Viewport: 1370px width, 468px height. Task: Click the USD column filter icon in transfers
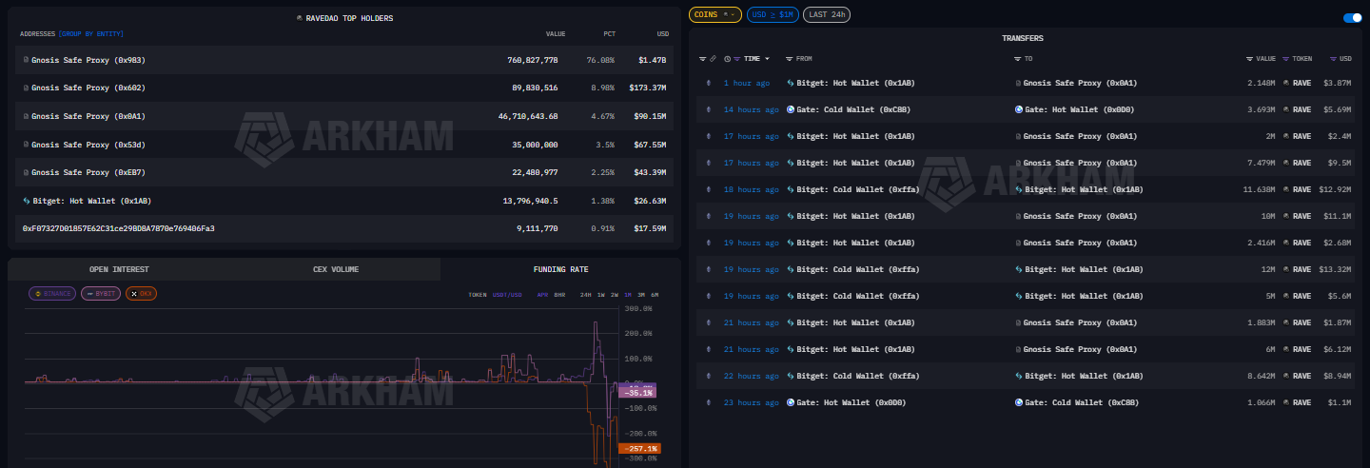click(x=1332, y=58)
